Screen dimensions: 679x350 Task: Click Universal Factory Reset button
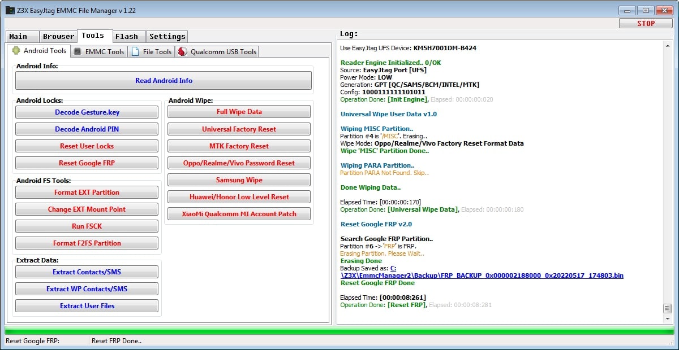coord(239,129)
